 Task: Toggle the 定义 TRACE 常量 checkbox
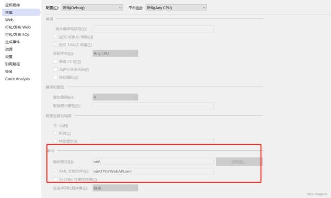pos(56,45)
